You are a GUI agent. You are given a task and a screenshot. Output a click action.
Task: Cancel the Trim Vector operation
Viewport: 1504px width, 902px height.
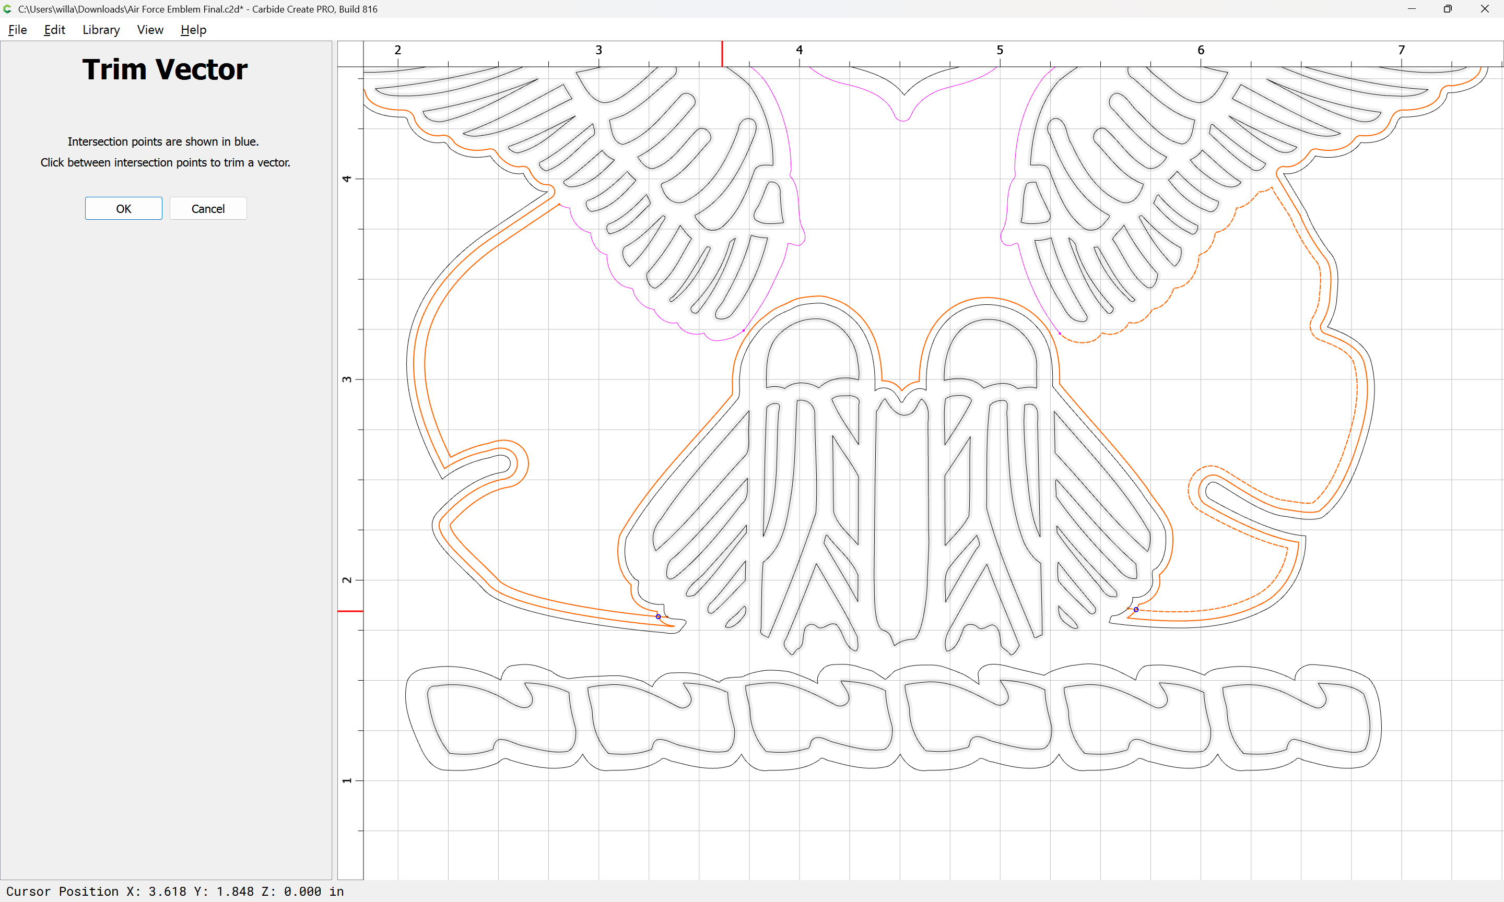pyautogui.click(x=208, y=208)
